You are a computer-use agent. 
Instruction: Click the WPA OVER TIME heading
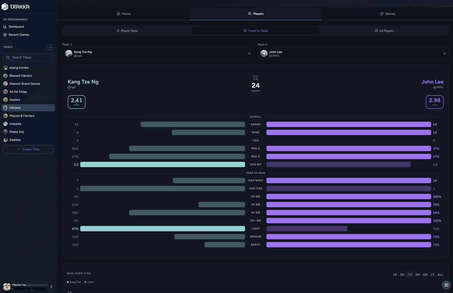point(79,273)
